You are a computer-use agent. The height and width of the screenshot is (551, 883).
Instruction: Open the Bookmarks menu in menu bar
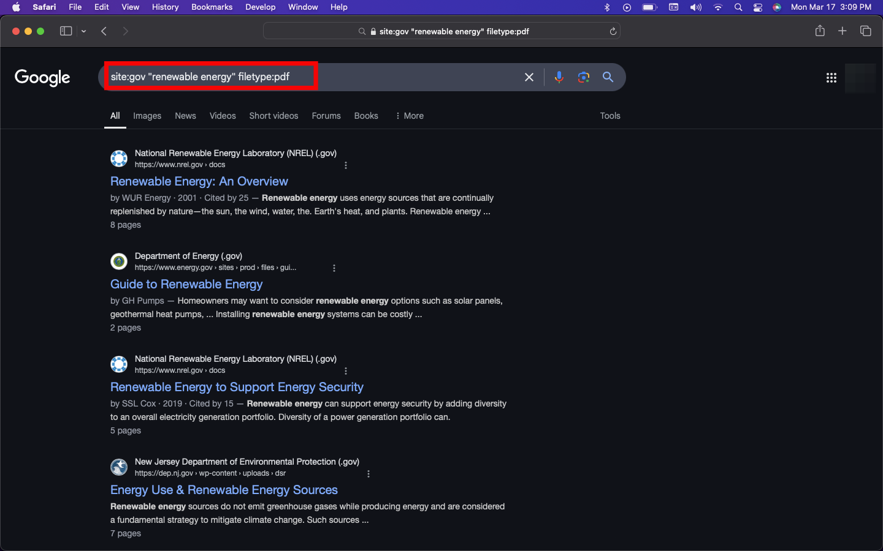click(212, 7)
